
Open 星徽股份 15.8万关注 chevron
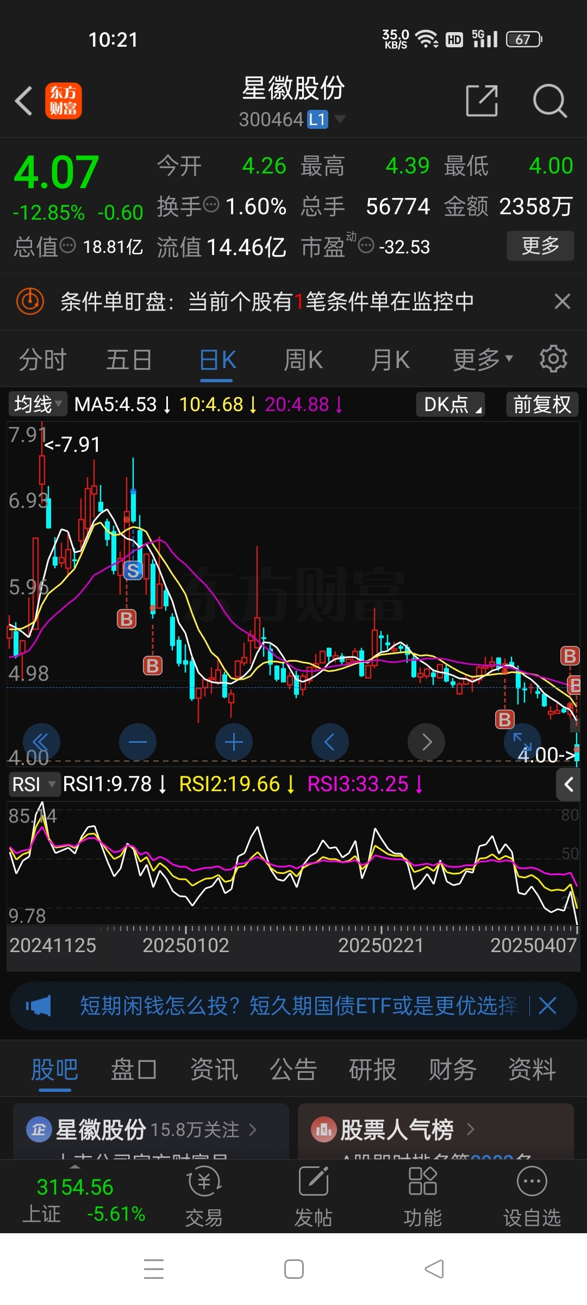253,1130
